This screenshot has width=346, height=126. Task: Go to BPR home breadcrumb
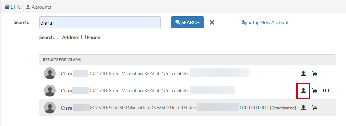[12, 7]
